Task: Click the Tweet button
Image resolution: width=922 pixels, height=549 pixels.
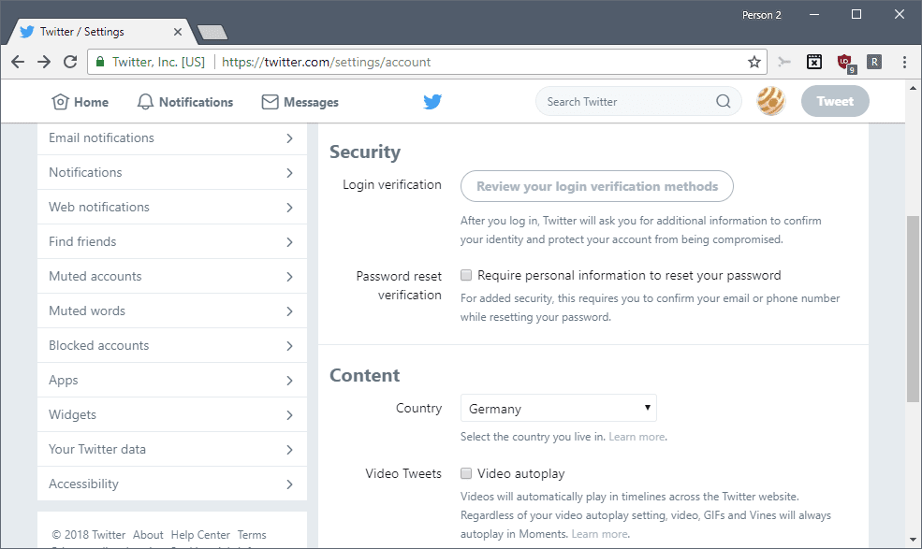Action: click(x=835, y=101)
